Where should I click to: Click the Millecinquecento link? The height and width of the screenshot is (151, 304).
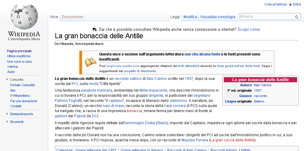point(153,90)
